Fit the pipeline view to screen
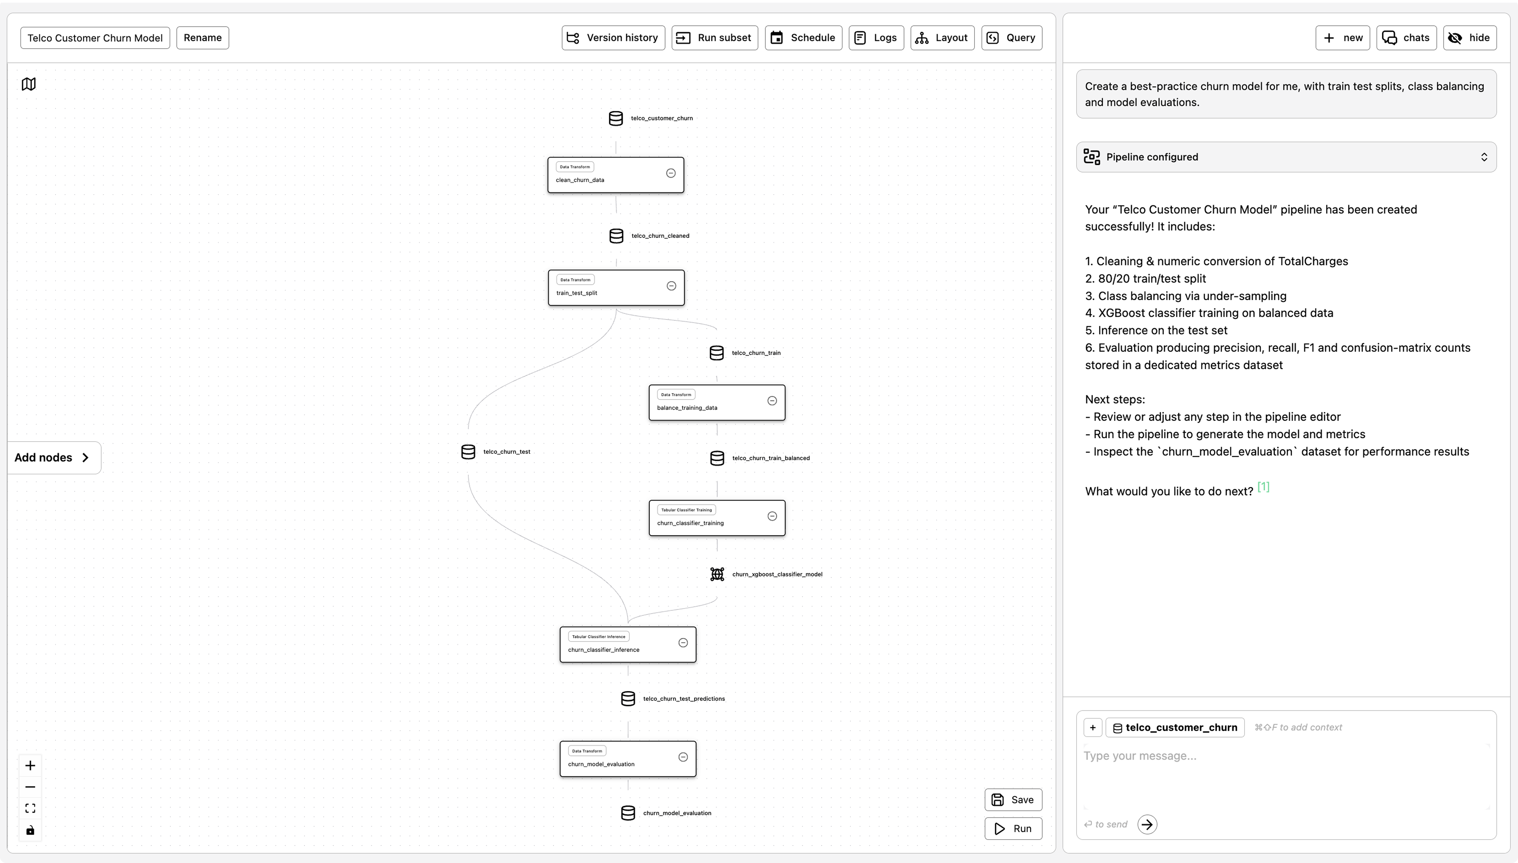The height and width of the screenshot is (863, 1518). (x=30, y=808)
